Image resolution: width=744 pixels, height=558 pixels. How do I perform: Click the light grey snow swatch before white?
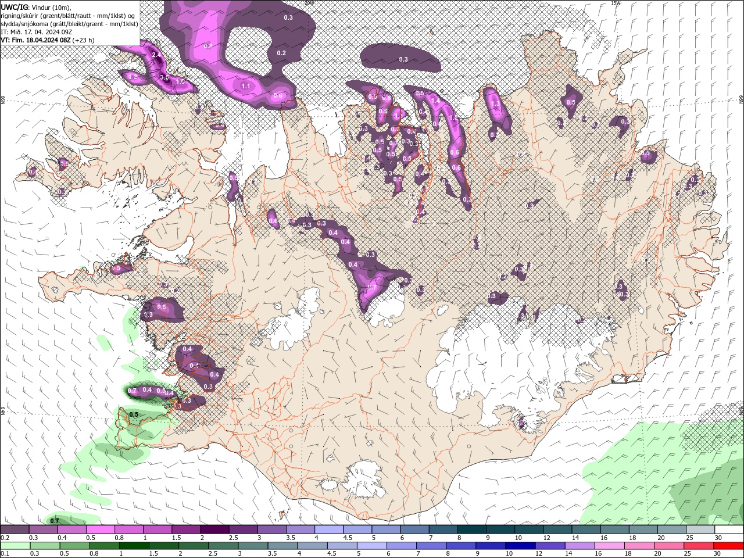tap(700, 530)
